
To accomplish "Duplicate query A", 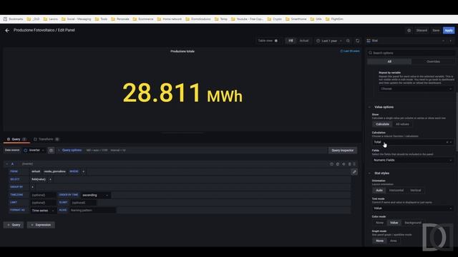I will [338, 164].
